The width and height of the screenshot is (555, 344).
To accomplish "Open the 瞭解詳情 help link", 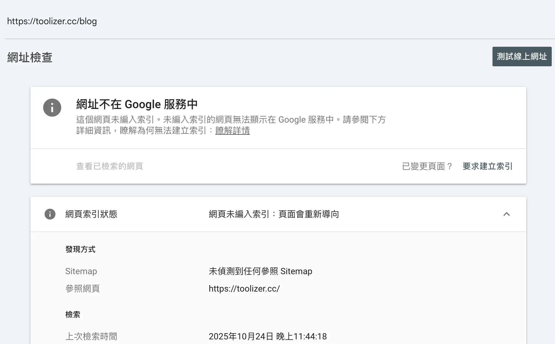I will pyautogui.click(x=232, y=131).
